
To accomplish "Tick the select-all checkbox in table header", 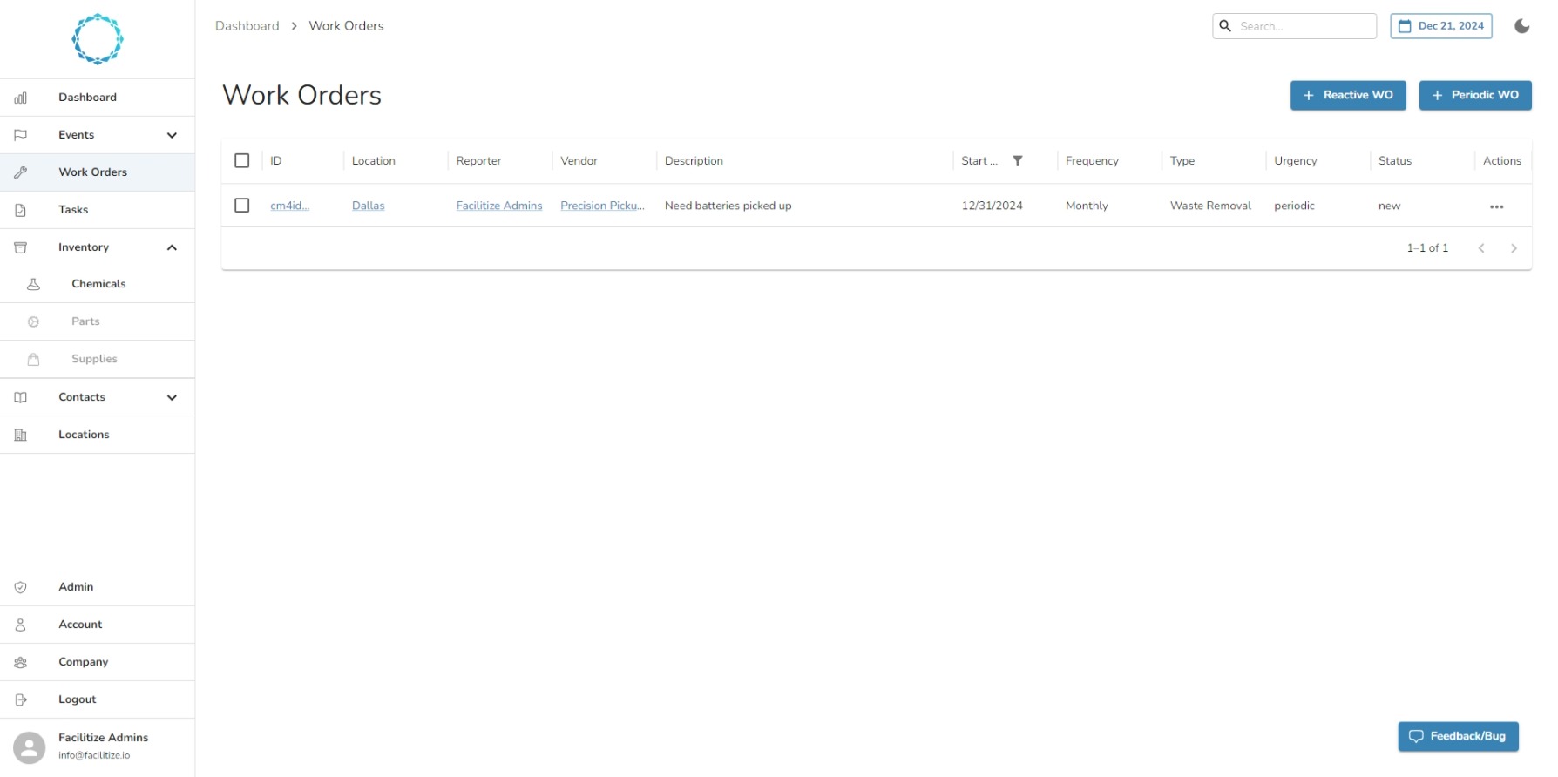I will click(242, 160).
